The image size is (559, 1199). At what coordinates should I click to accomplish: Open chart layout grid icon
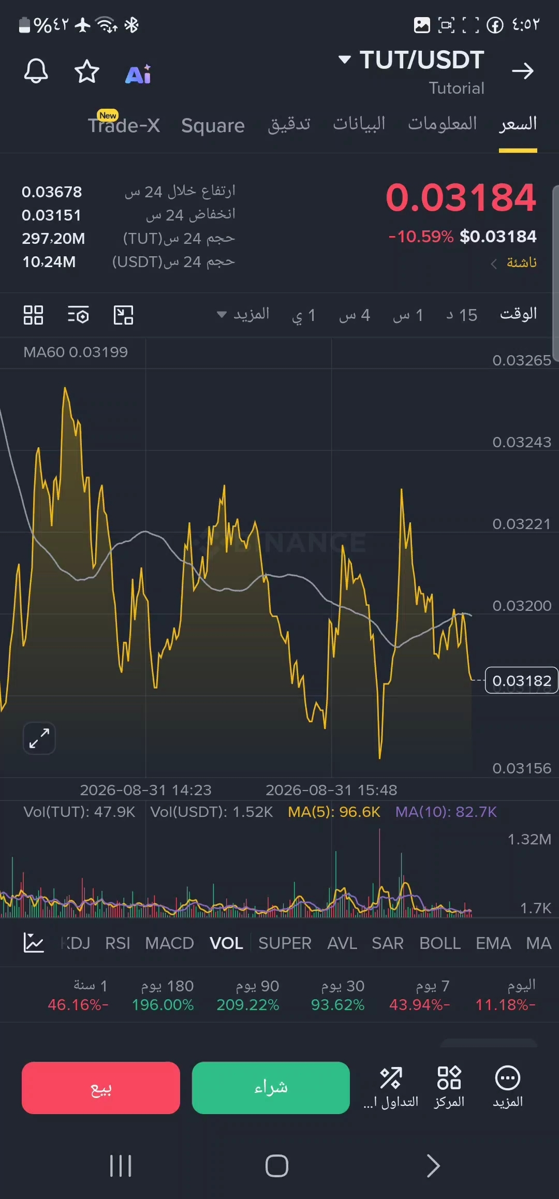coord(34,315)
